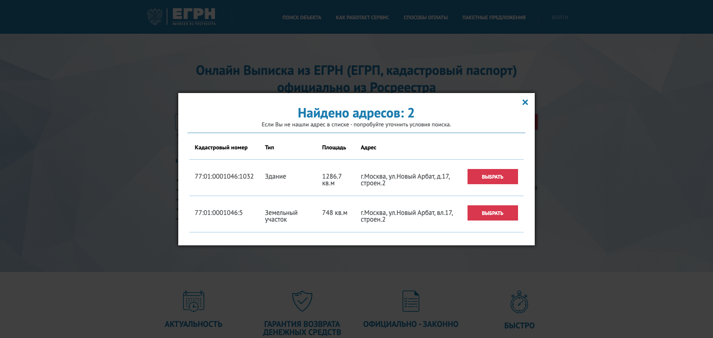Click the Адрес column header
Image resolution: width=713 pixels, height=338 pixels.
click(x=368, y=148)
